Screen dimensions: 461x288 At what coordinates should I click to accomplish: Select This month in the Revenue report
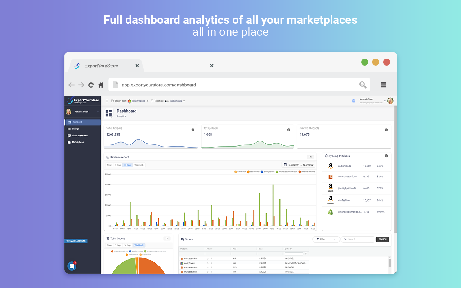click(x=139, y=165)
